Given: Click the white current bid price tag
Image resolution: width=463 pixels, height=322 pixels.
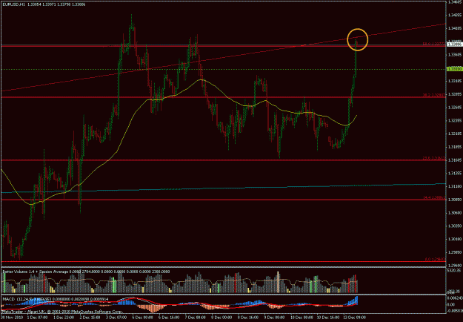Looking at the screenshot, I should (x=454, y=45).
